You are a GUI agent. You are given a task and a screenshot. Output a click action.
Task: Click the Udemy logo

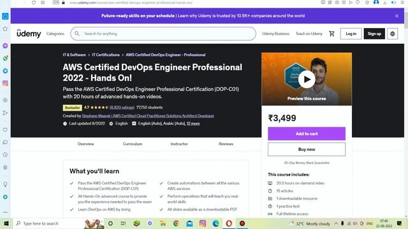pos(29,34)
